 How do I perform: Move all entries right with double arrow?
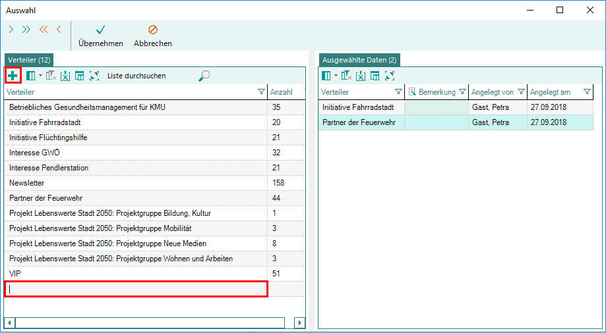pyautogui.click(x=26, y=30)
